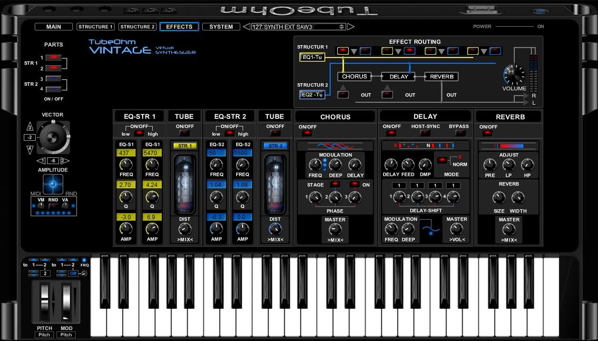Click the first yellow Structur 1 routing button

pos(343,51)
